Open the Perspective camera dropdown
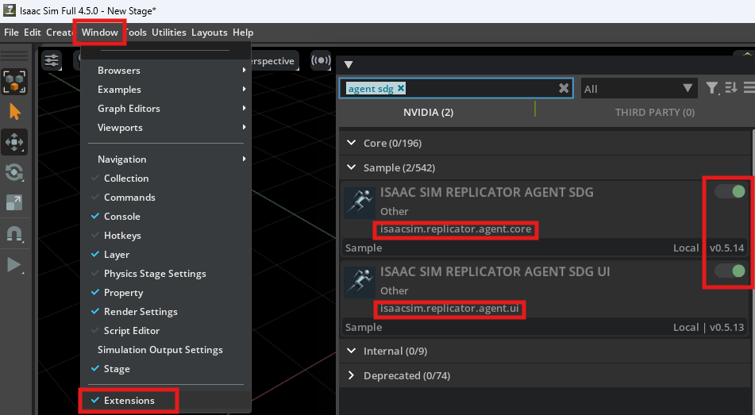This screenshot has width=755, height=415. click(272, 61)
